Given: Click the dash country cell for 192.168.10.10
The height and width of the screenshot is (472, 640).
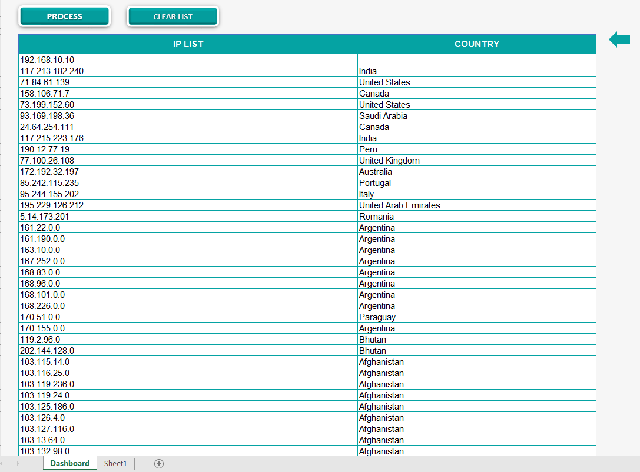Looking at the screenshot, I should pyautogui.click(x=477, y=60).
